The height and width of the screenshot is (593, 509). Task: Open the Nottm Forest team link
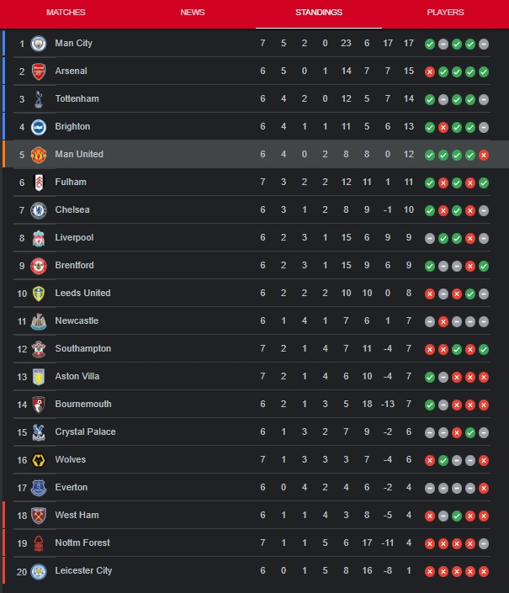point(82,543)
